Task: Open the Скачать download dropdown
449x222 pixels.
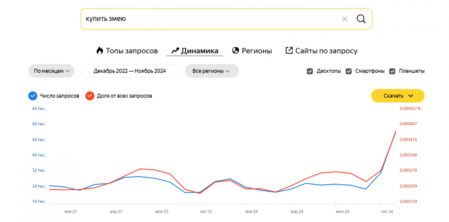Action: coord(397,96)
